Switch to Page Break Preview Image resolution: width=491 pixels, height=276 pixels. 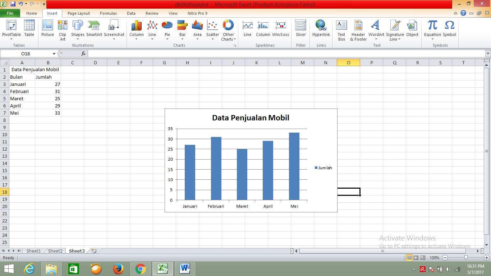[x=423, y=258]
